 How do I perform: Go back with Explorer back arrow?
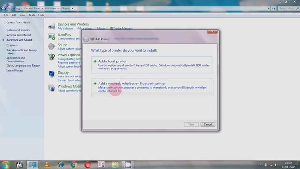[x=3, y=8]
